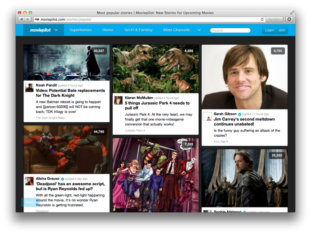Open the comic book heroes group image
This screenshot has width=311, height=234.
(155, 175)
